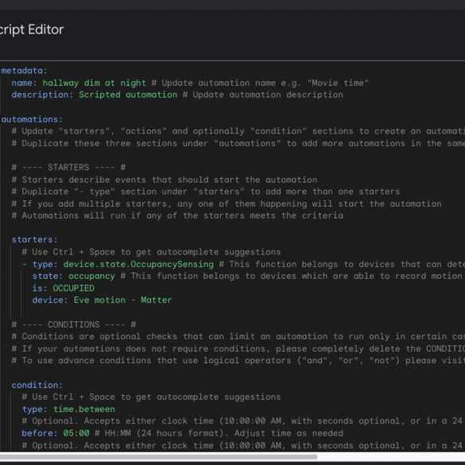Click the 'starters:' key
This screenshot has height=465, width=465.
click(x=34, y=239)
